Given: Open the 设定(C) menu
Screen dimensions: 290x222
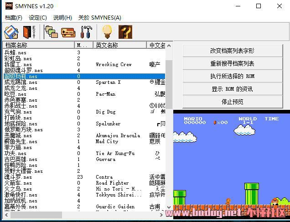Looking at the screenshot, I should click(38, 18).
